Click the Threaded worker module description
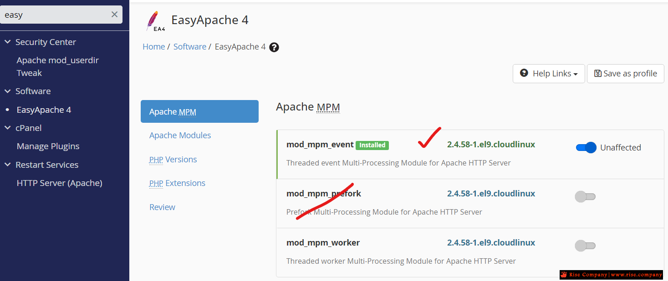Viewport: 668px width, 281px height. pyautogui.click(x=401, y=261)
